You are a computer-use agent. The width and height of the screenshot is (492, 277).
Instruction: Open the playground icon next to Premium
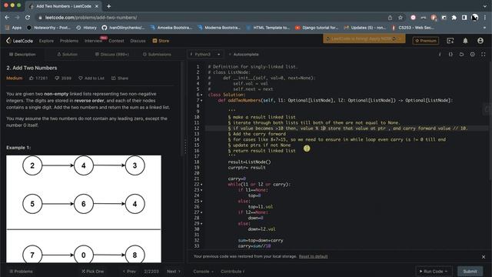[450, 41]
